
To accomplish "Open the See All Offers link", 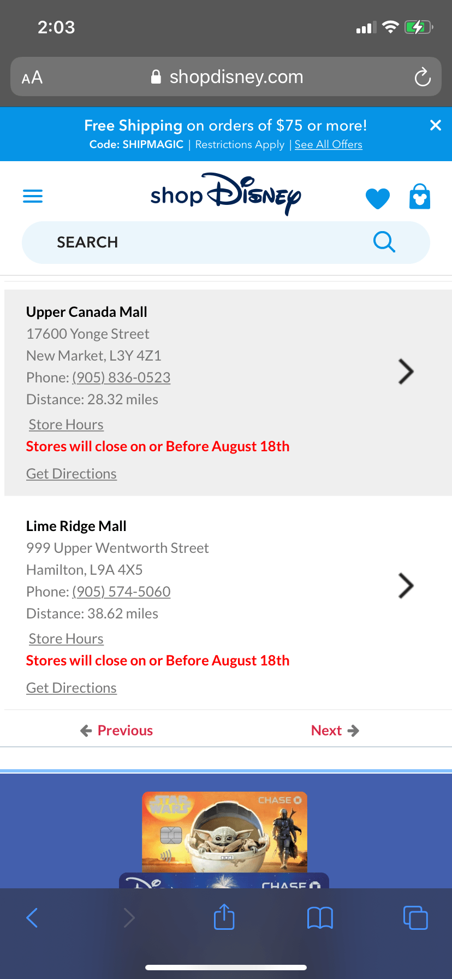I will pyautogui.click(x=328, y=145).
